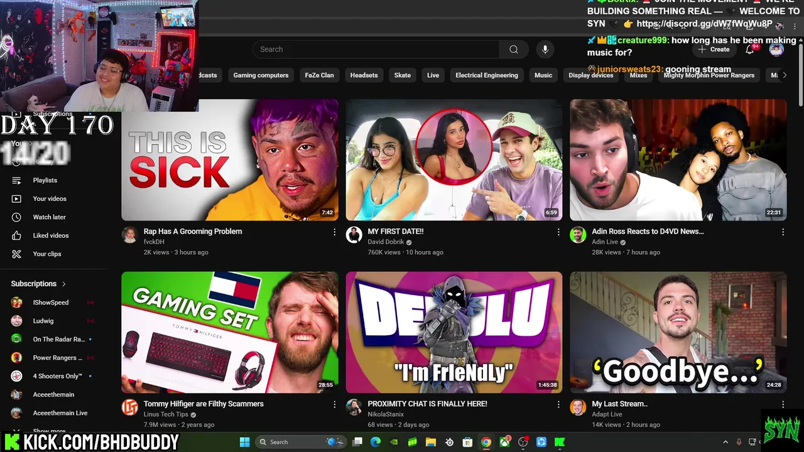Image resolution: width=804 pixels, height=452 pixels.
Task: Select the Mixes chip
Action: (638, 75)
